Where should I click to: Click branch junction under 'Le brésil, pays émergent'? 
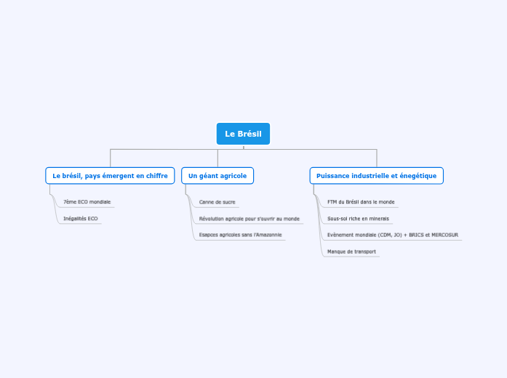(50, 189)
